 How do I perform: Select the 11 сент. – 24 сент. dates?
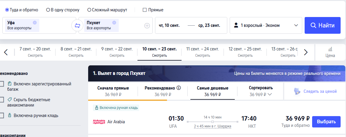click(x=203, y=52)
